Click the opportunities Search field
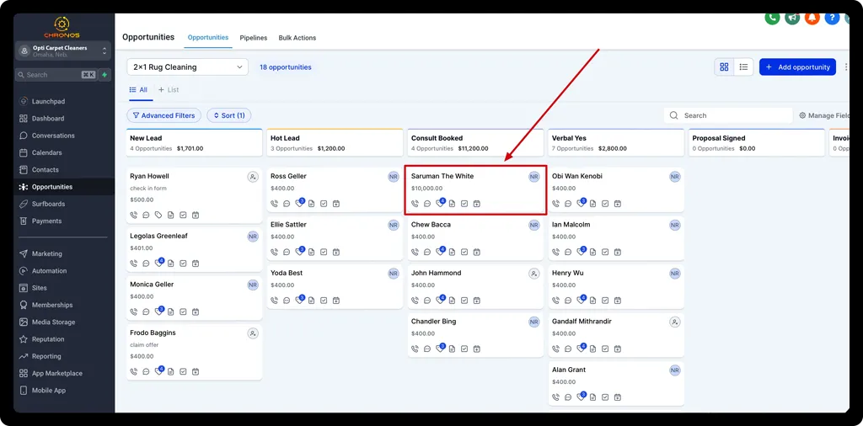This screenshot has height=426, width=863. pyautogui.click(x=728, y=115)
